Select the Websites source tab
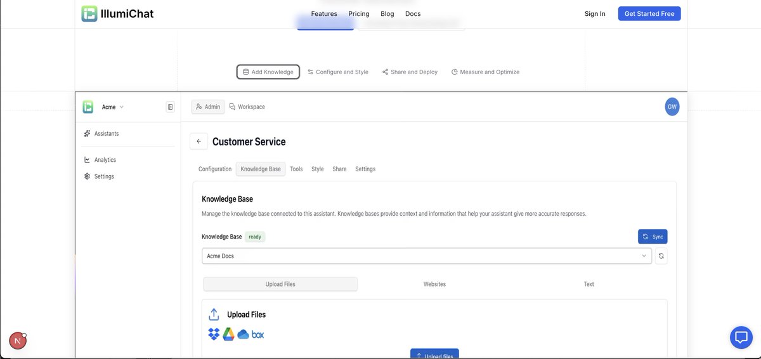 click(434, 284)
